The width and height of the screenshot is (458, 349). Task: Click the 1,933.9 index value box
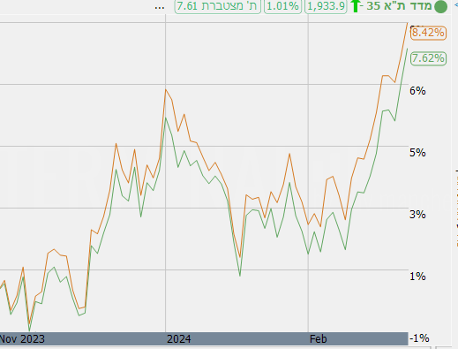pyautogui.click(x=326, y=6)
